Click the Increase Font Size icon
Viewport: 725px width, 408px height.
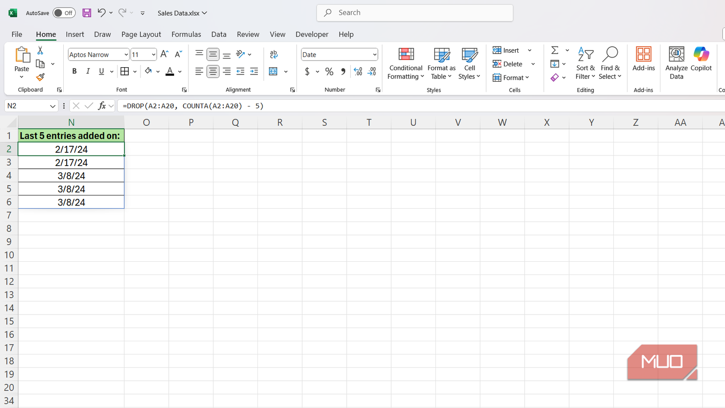pyautogui.click(x=164, y=54)
